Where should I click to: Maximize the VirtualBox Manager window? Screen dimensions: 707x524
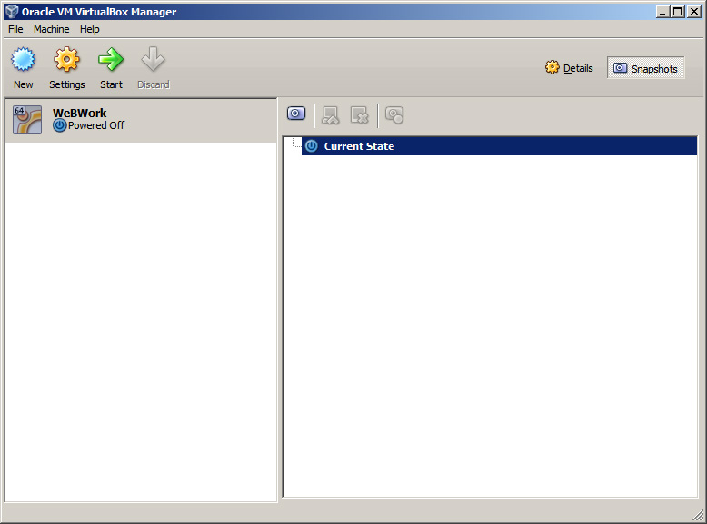(677, 12)
